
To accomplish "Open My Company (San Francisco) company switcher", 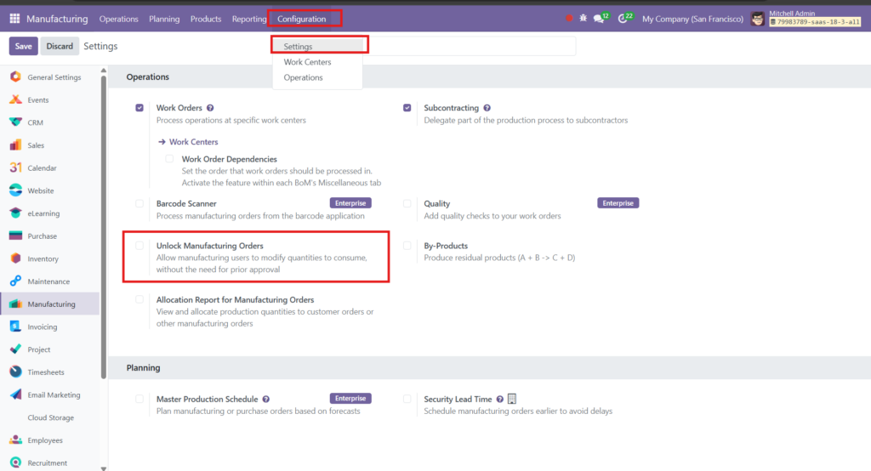I will [692, 19].
